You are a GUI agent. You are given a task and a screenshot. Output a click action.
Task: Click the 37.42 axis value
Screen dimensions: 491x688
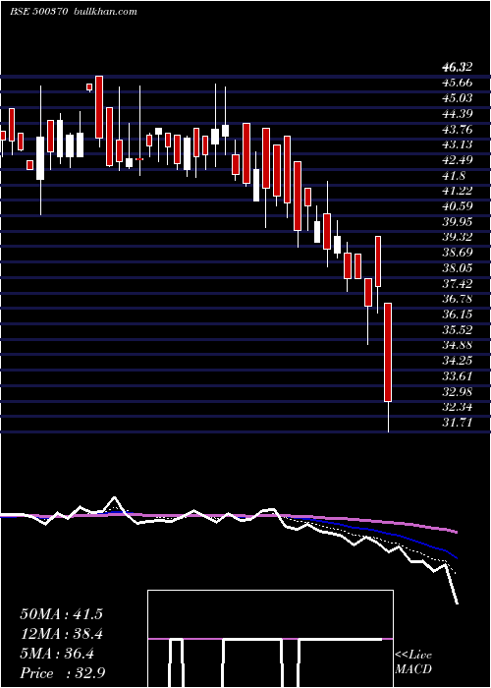click(458, 284)
